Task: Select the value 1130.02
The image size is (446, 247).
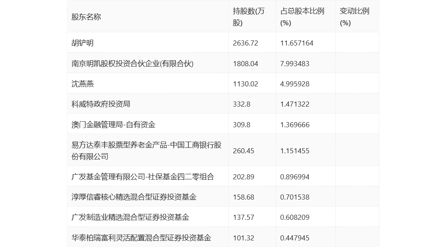Action: click(x=245, y=84)
